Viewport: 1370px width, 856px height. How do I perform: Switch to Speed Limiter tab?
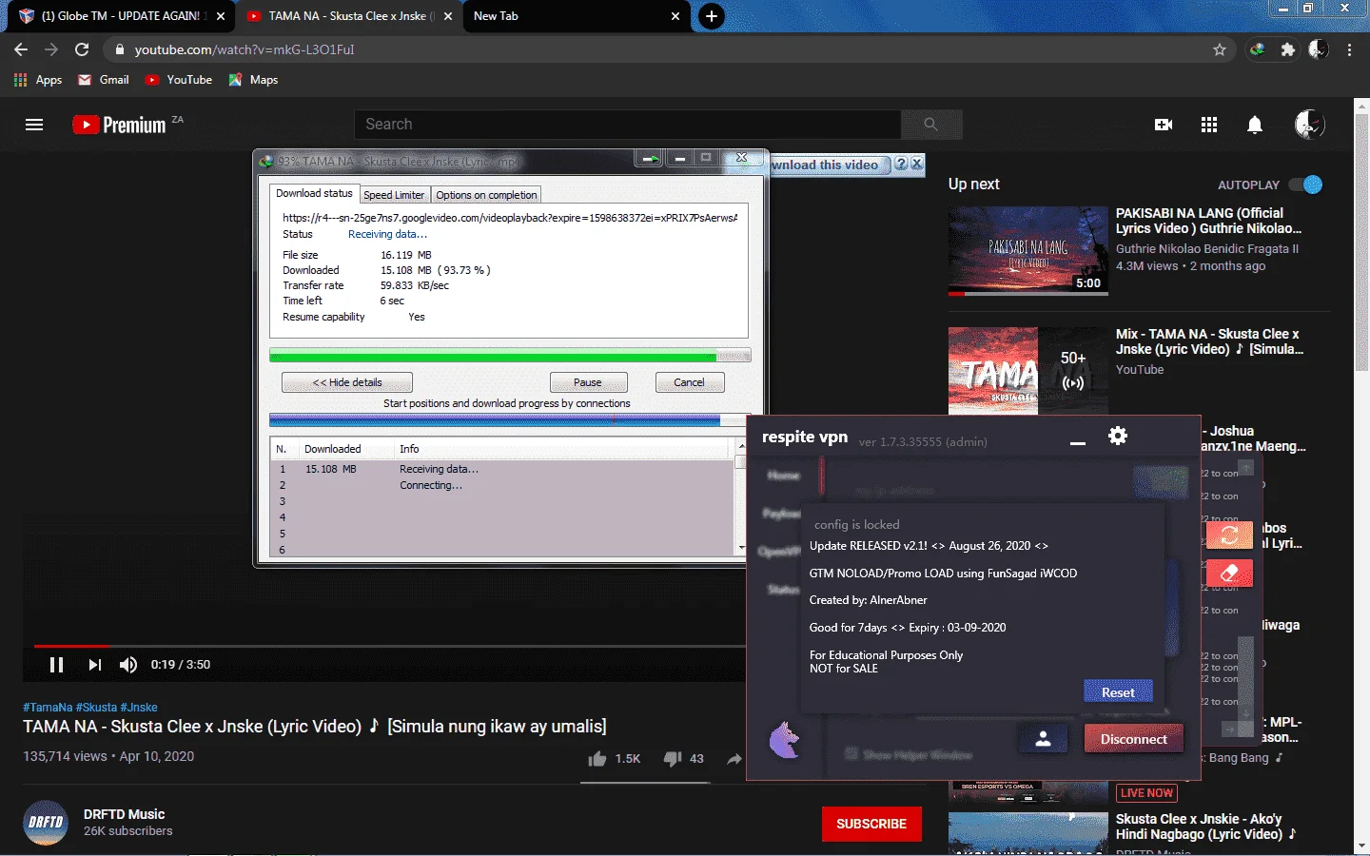pyautogui.click(x=394, y=195)
